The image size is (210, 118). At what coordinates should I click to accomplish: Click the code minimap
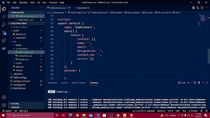pyautogui.click(x=202, y=21)
